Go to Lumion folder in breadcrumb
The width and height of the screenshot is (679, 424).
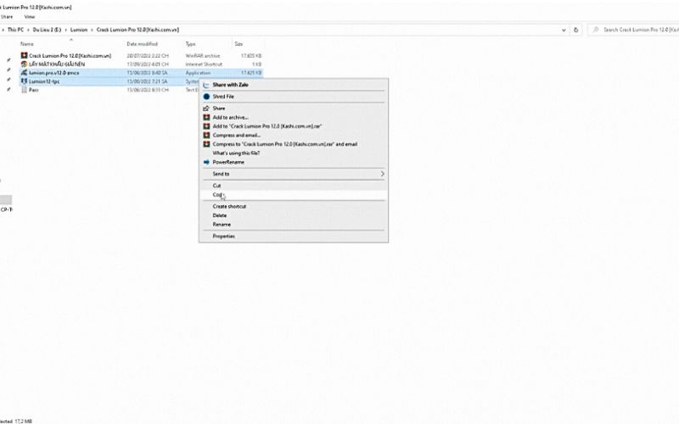(79, 30)
